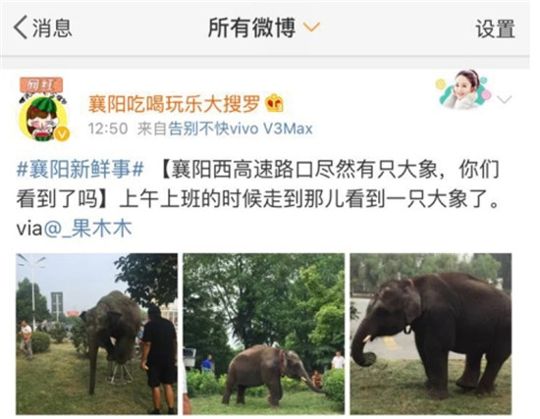Tap the yellow V verified badge

coord(62,133)
